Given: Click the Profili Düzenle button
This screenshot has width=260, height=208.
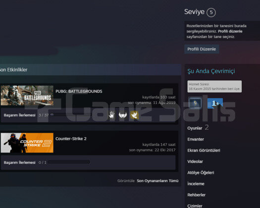Looking at the screenshot, I should tap(202, 49).
